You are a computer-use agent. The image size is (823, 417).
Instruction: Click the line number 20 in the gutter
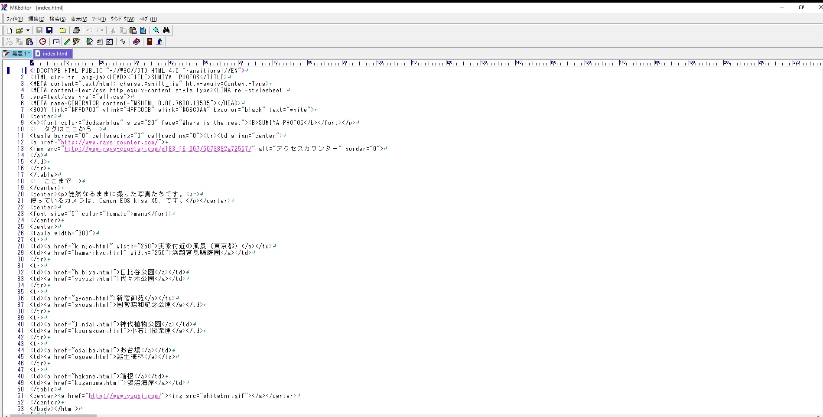[x=20, y=194]
